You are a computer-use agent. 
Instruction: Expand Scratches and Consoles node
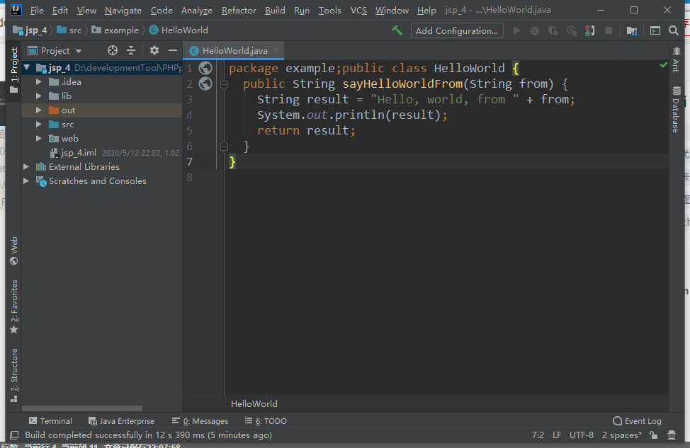point(26,180)
